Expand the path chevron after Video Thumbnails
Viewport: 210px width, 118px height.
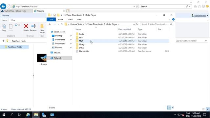pos(119,24)
